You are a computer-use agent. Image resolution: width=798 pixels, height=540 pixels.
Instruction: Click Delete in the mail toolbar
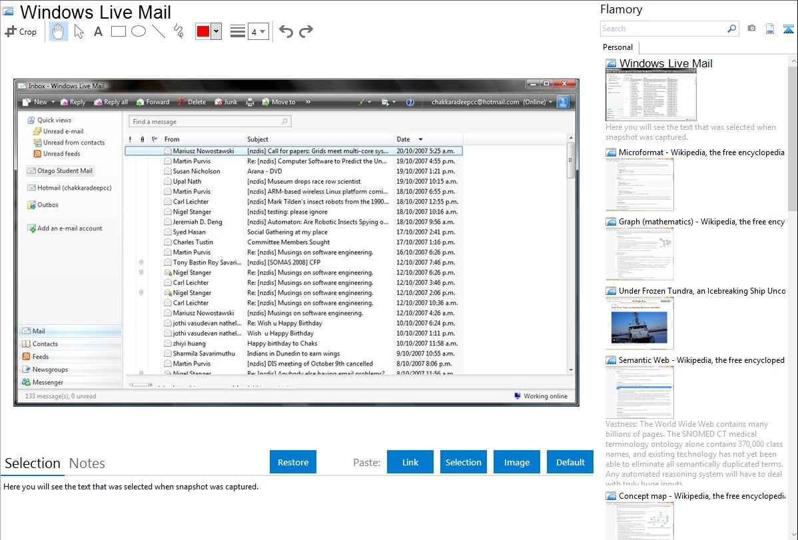tap(192, 102)
